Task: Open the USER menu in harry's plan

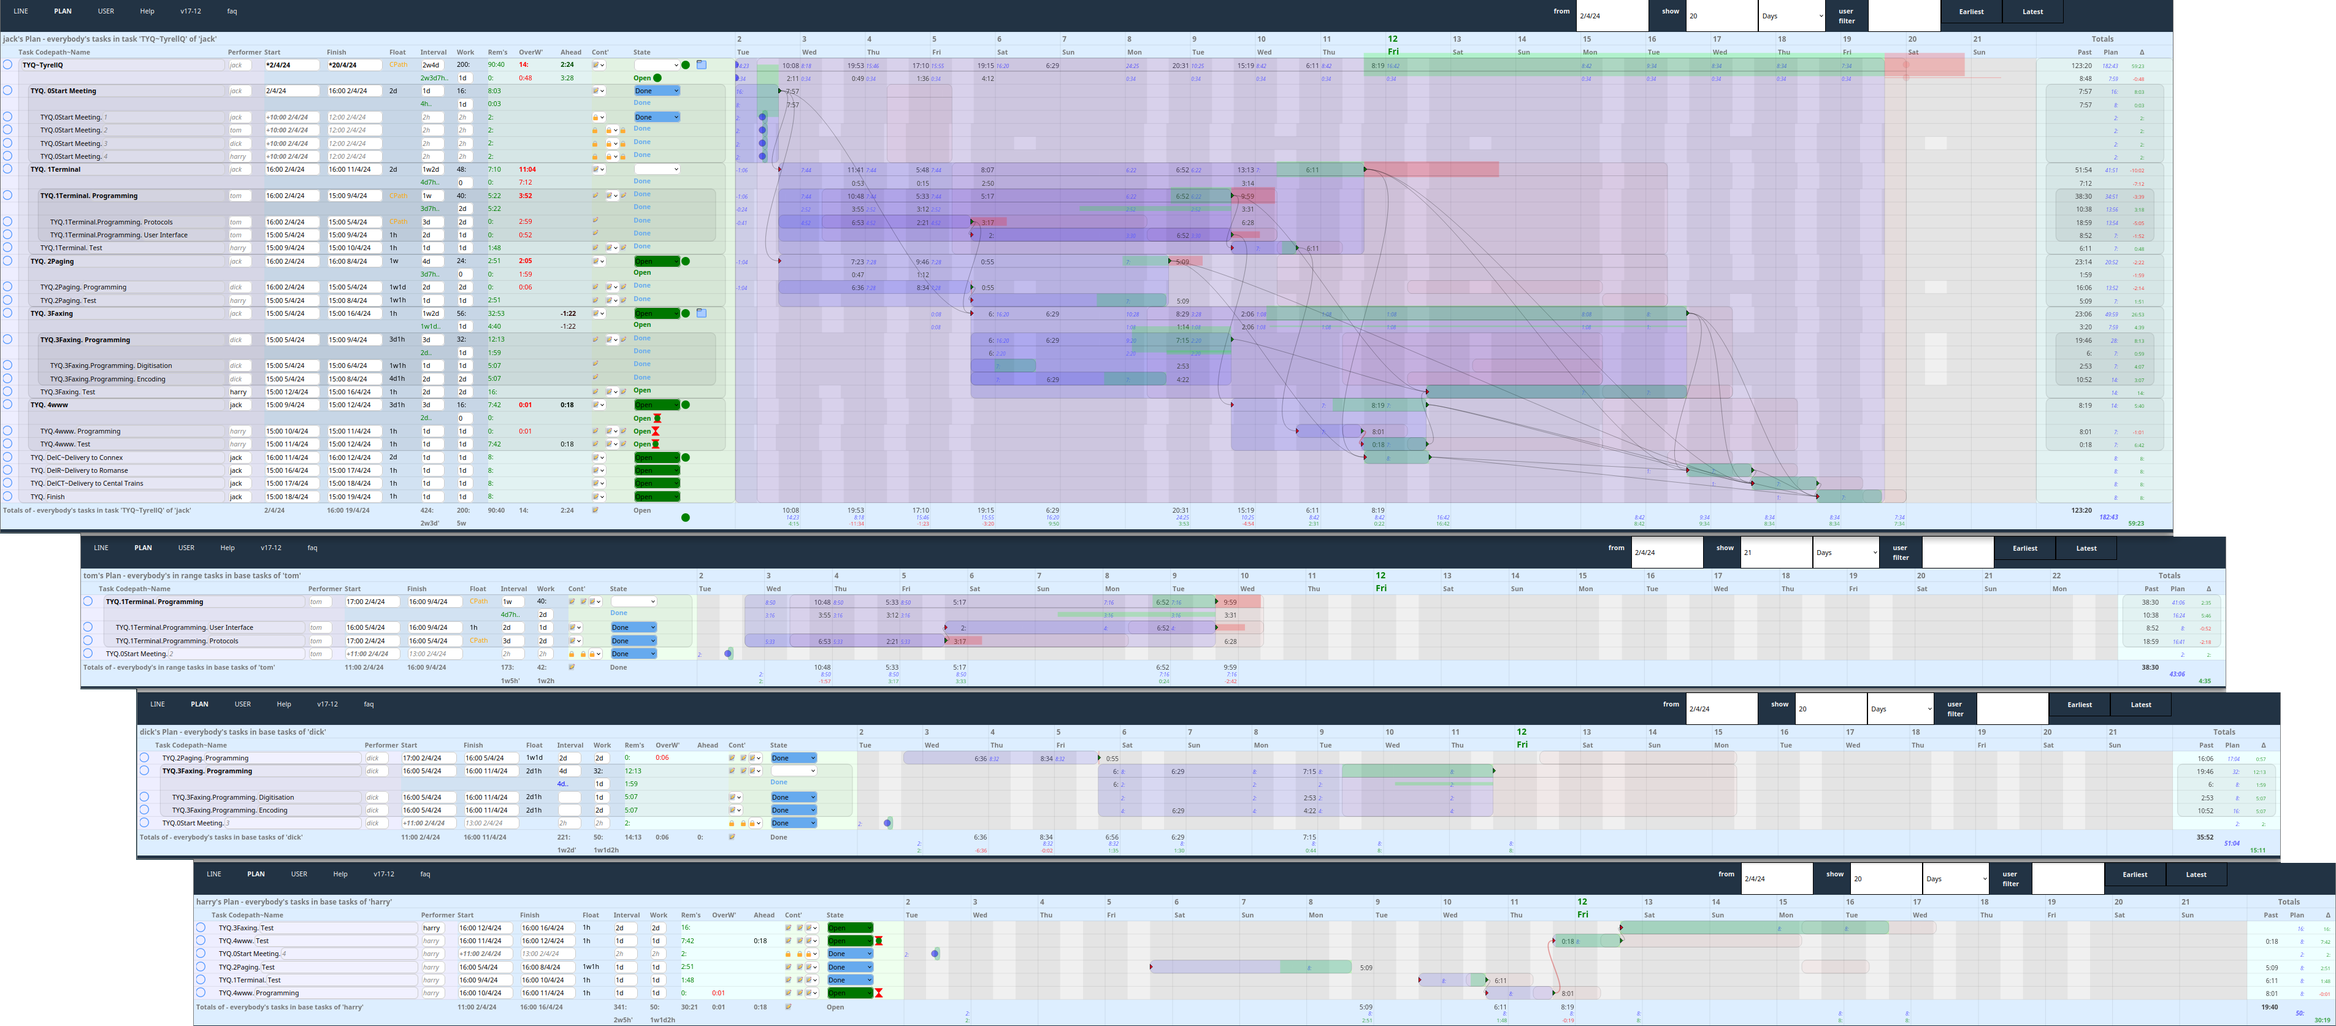Action: pos(299,875)
